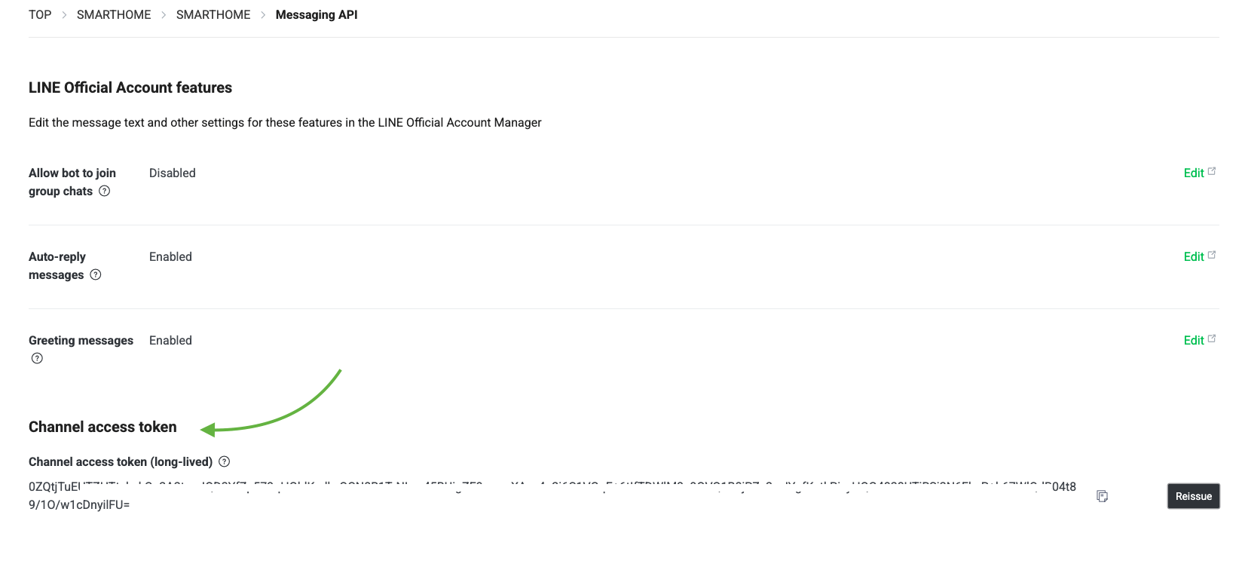Select the Messaging API breadcrumb item
The height and width of the screenshot is (570, 1242).
pos(317,15)
